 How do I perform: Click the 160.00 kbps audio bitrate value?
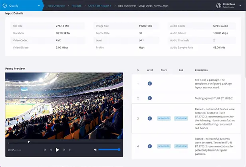coord(220,33)
